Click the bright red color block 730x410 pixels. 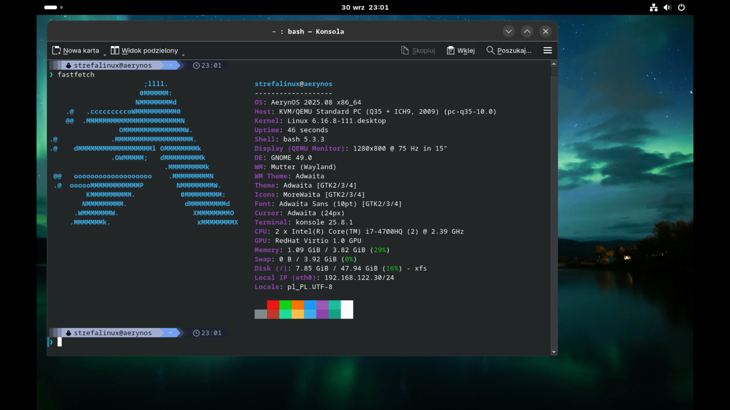(273, 305)
